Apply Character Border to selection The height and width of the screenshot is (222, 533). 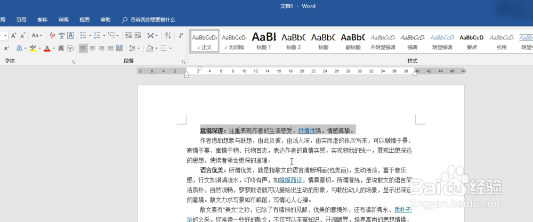[x=70, y=35]
